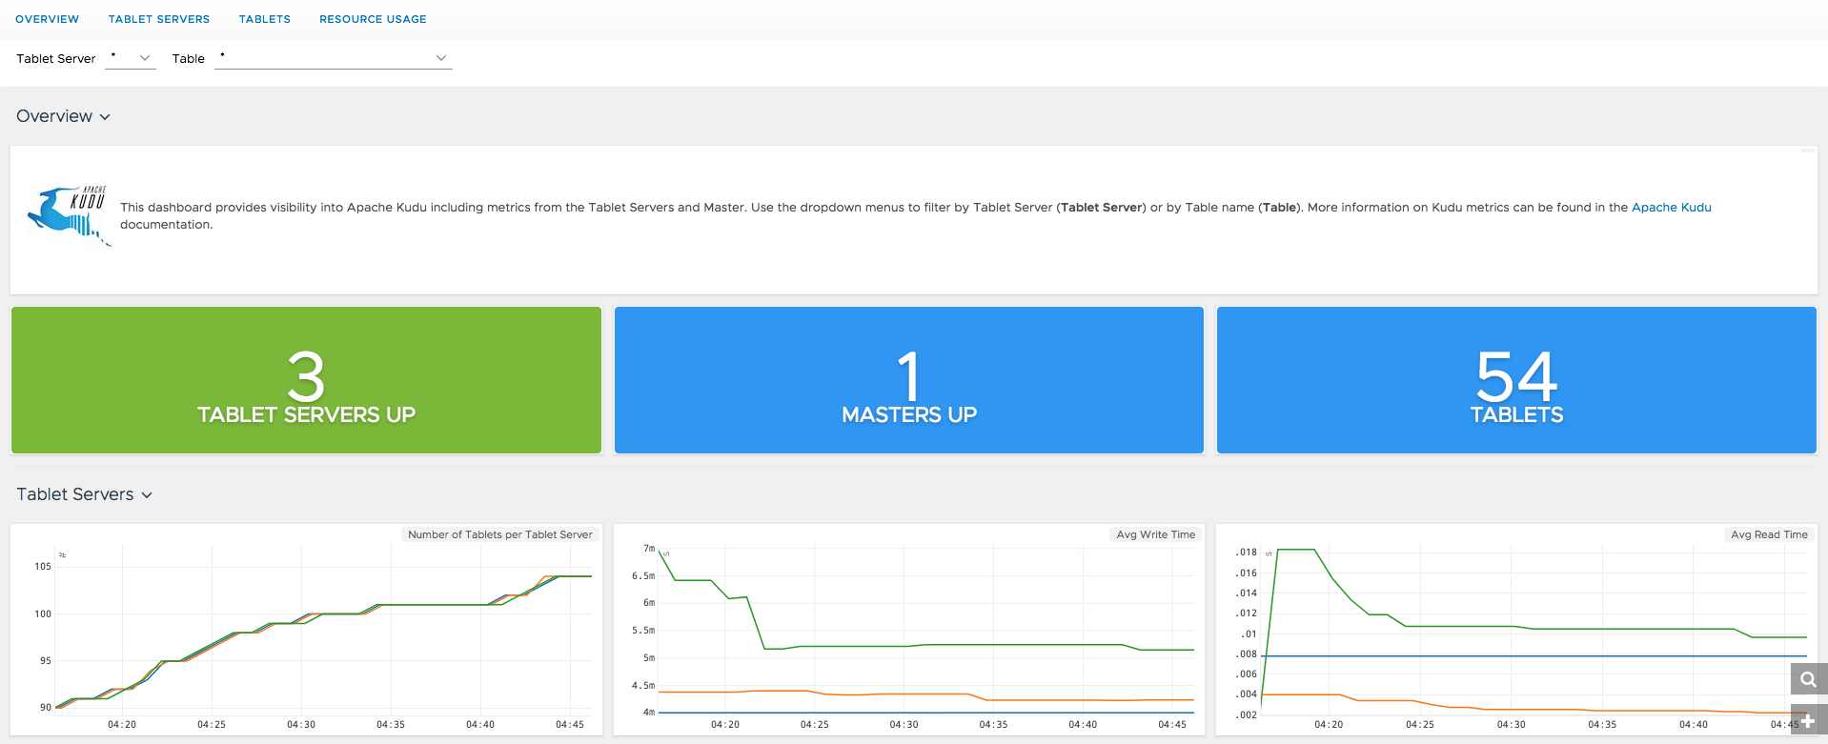Select the 54 Tablets tile
The image size is (1828, 744).
1516,380
